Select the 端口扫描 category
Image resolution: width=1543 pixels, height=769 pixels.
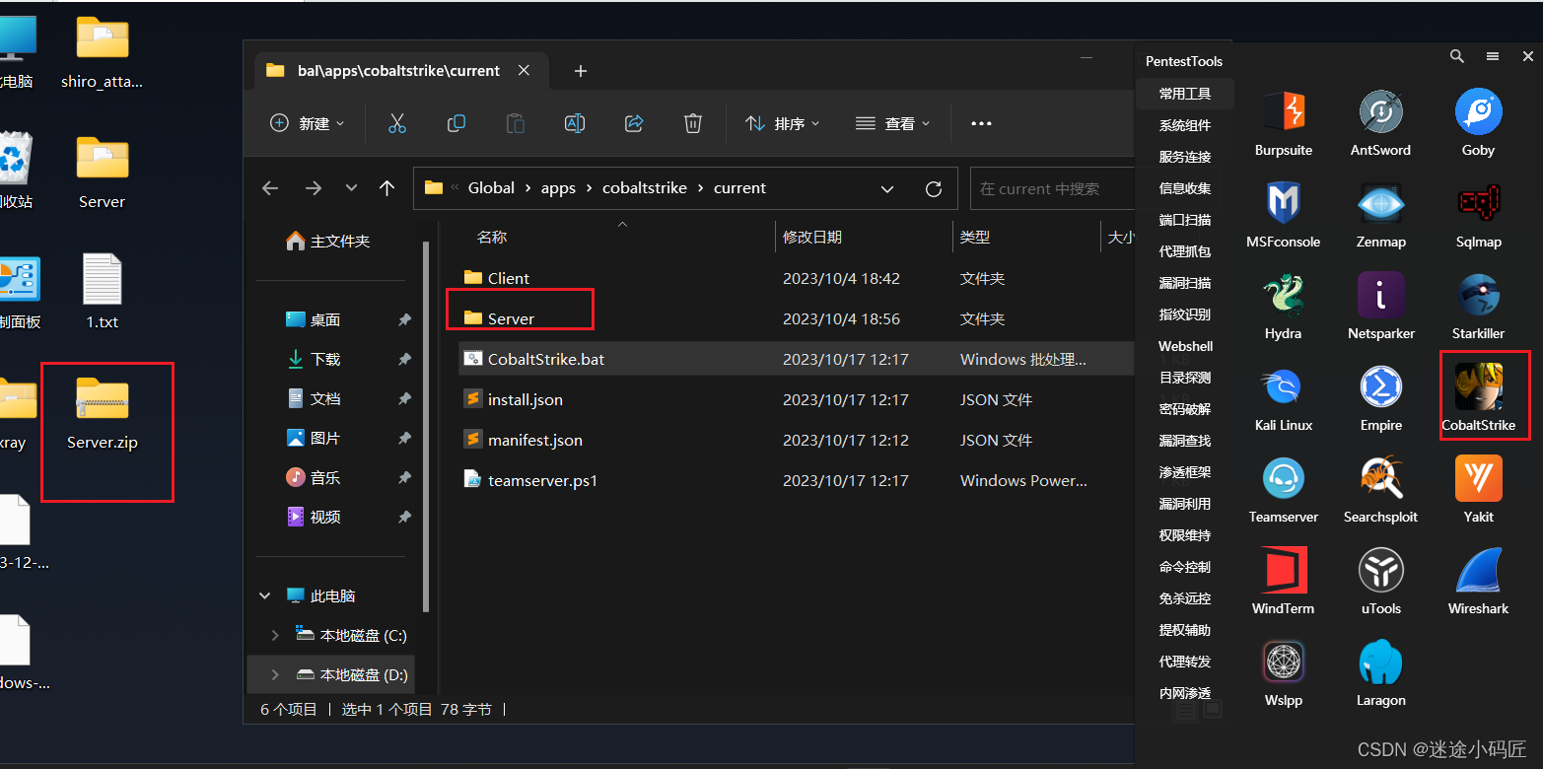pos(1183,219)
